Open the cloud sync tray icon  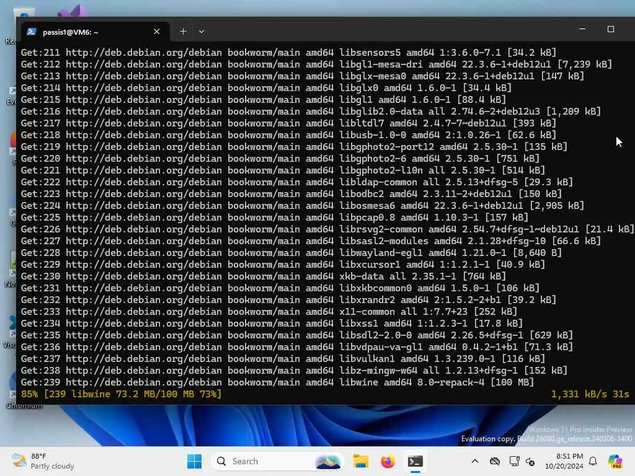point(494,461)
